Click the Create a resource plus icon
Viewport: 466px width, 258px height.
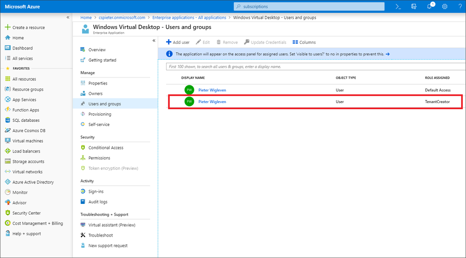click(x=8, y=28)
